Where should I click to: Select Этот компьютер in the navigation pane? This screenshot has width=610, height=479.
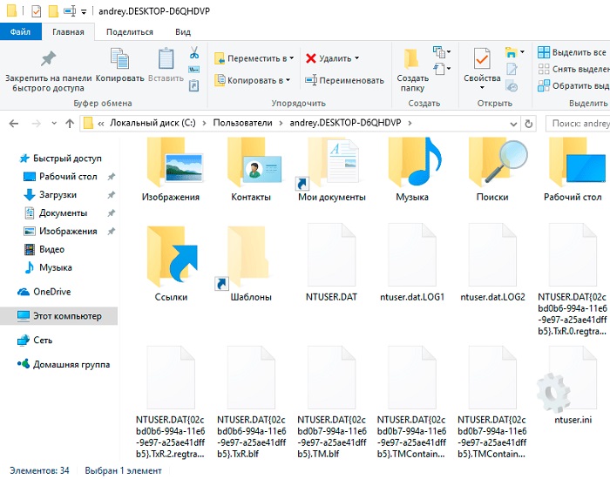tap(67, 315)
